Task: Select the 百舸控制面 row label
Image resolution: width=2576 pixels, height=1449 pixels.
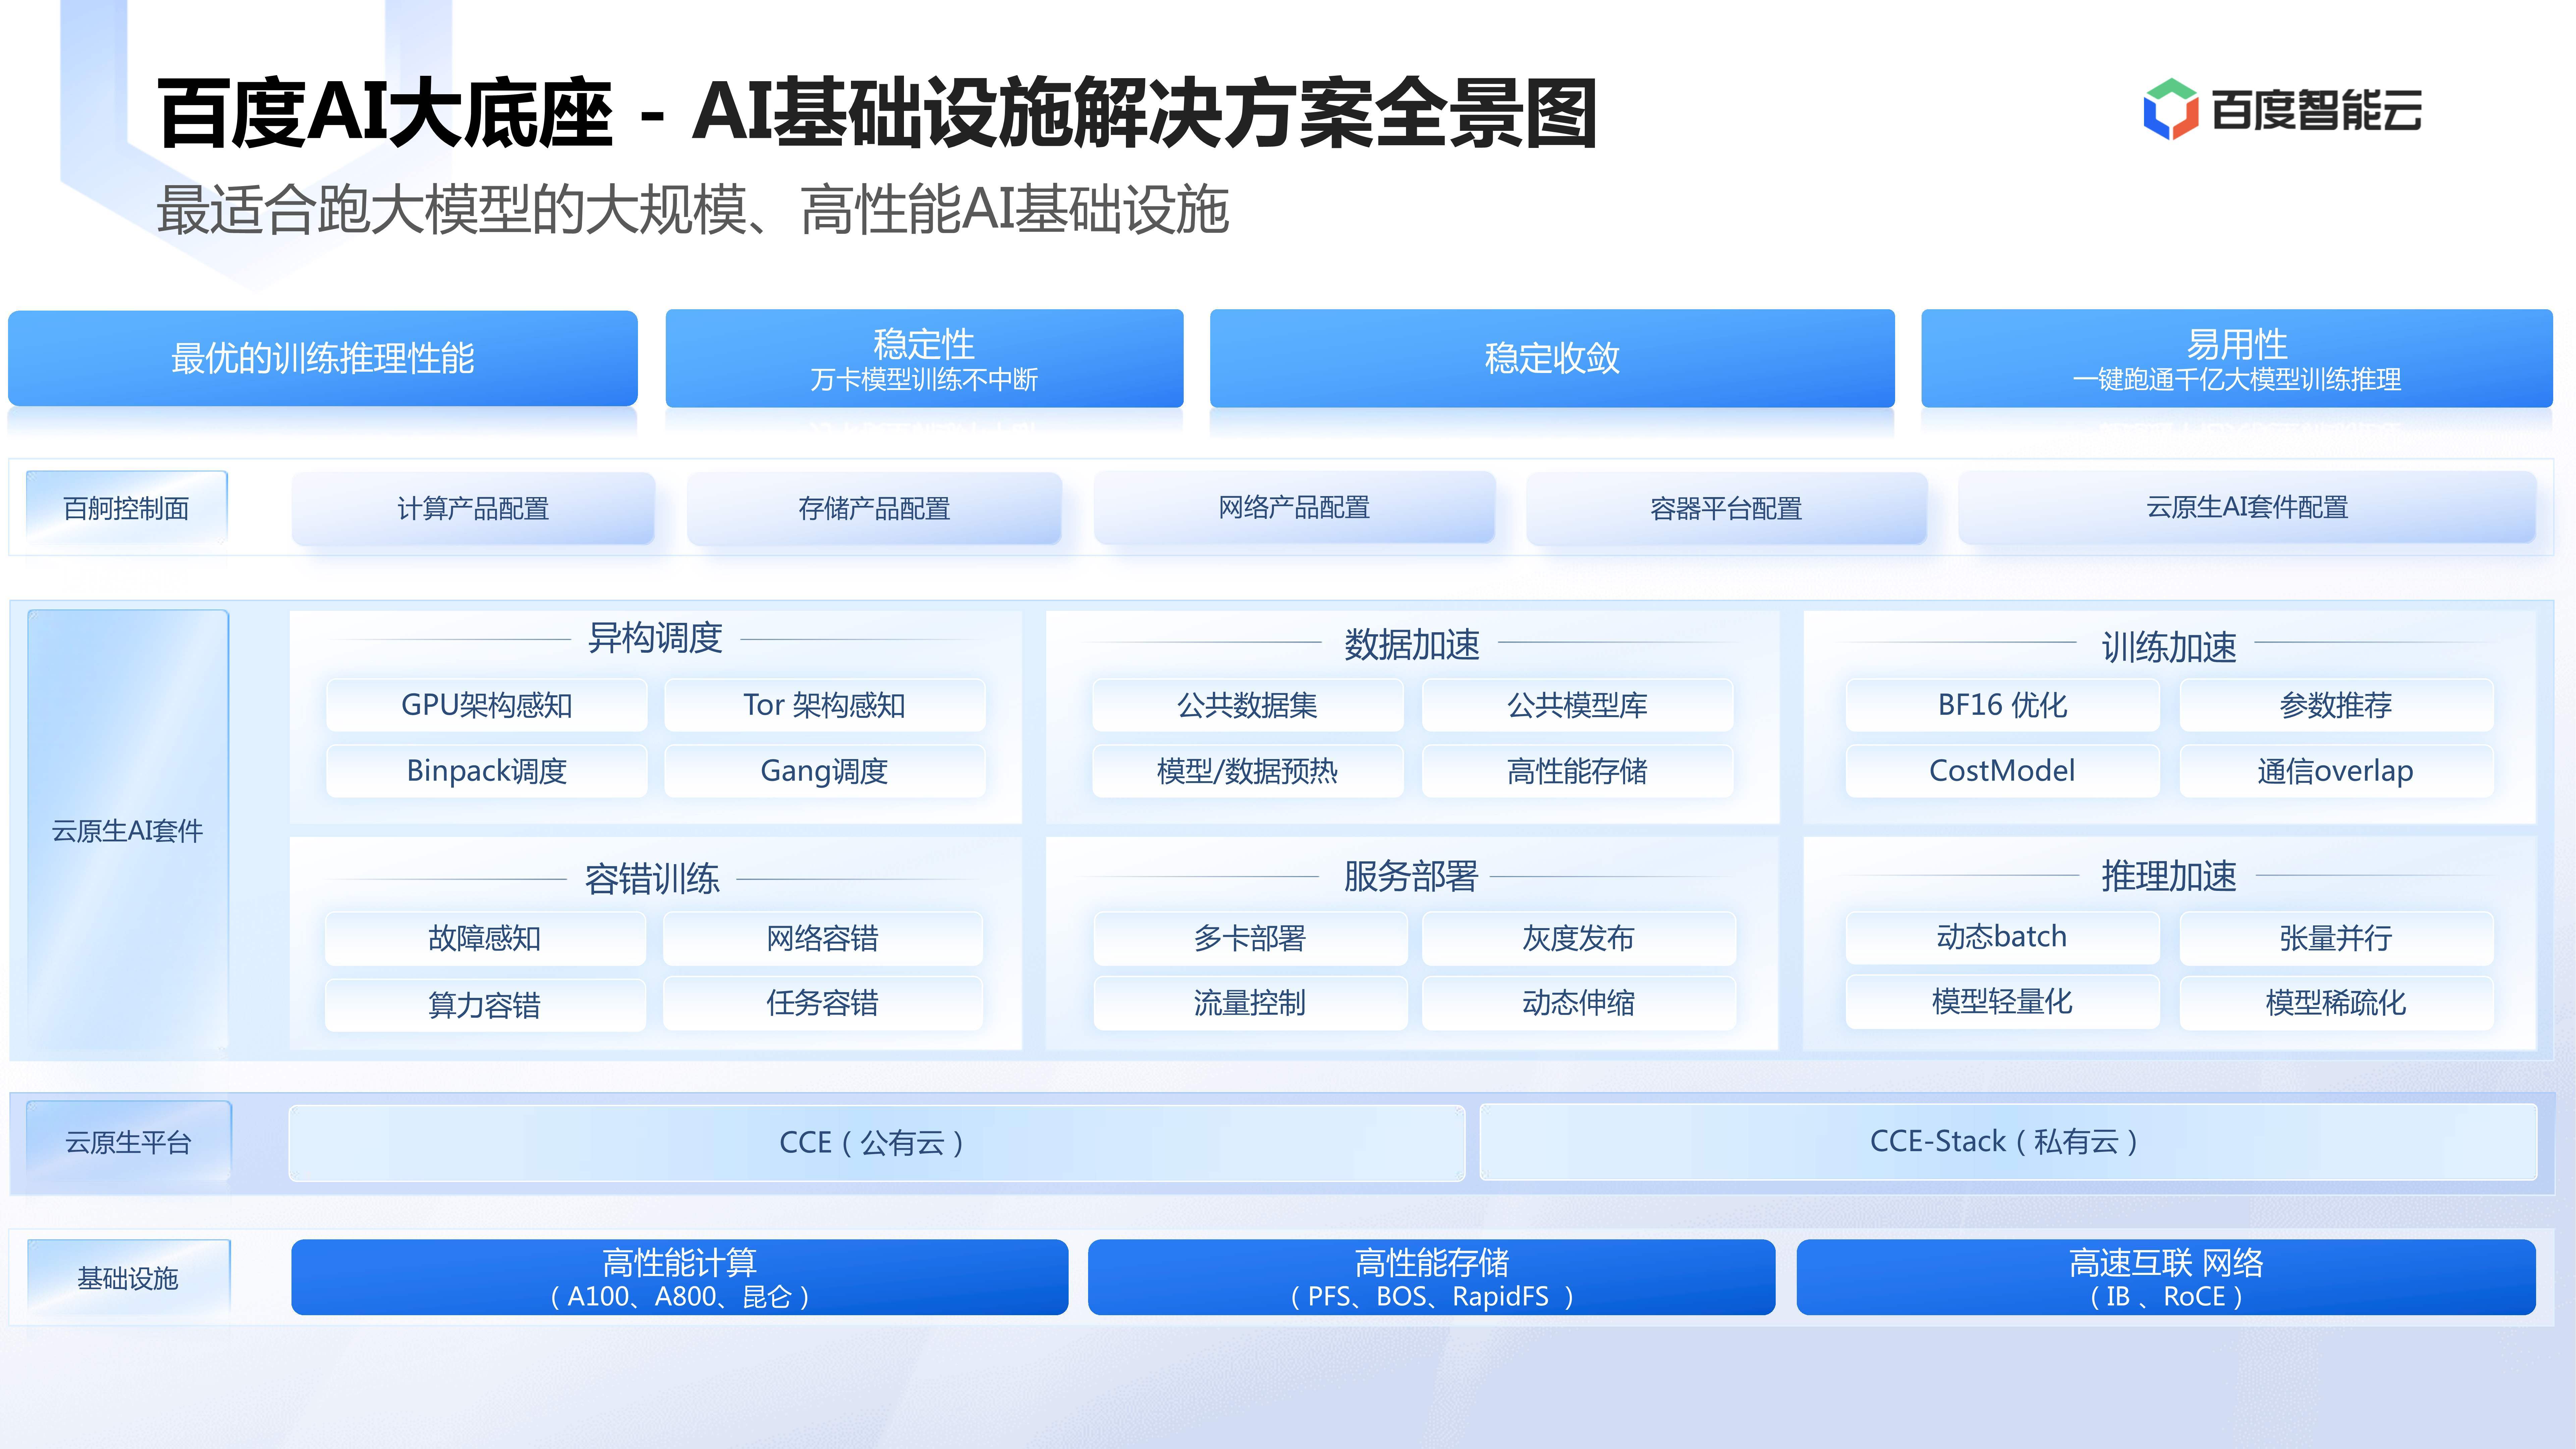Action: (x=127, y=508)
